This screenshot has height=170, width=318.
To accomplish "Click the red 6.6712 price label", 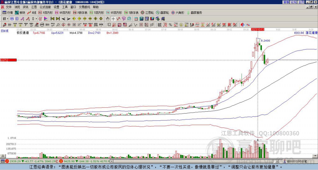I will (x=8, y=60).
